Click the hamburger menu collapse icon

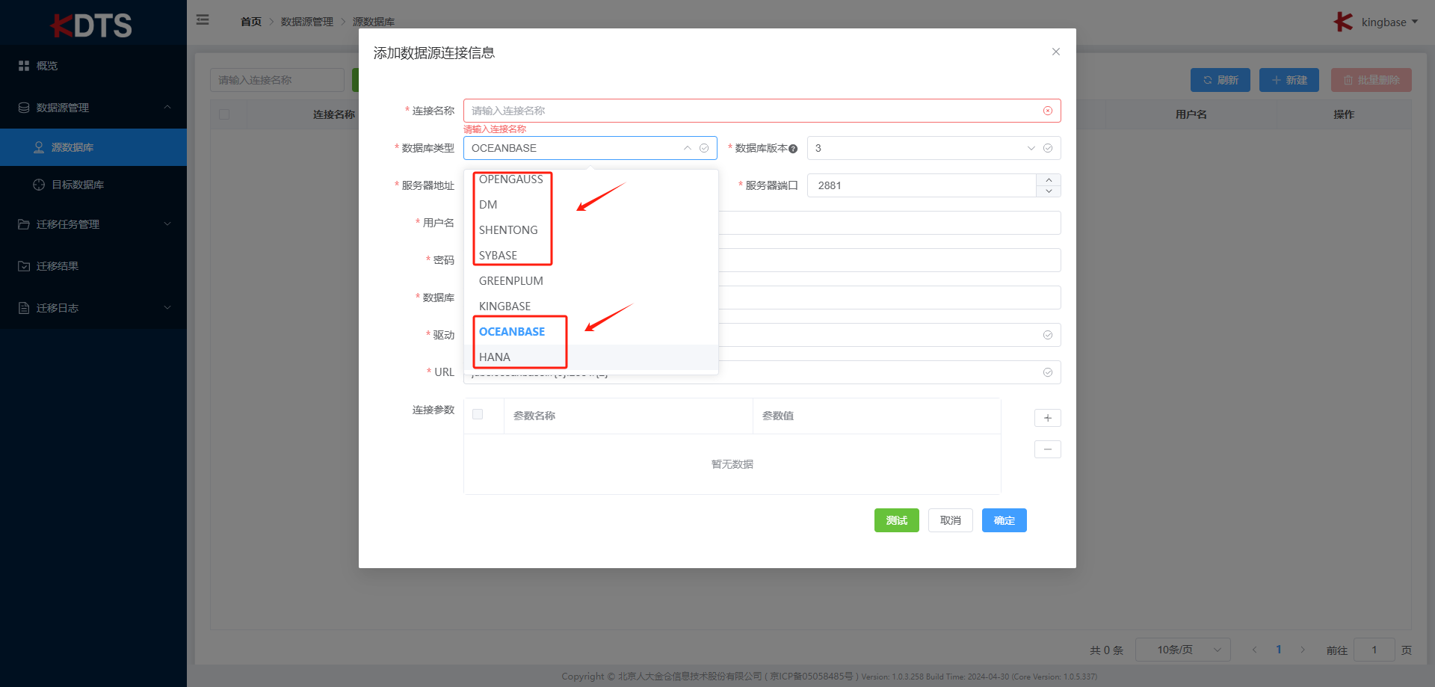pyautogui.click(x=203, y=20)
